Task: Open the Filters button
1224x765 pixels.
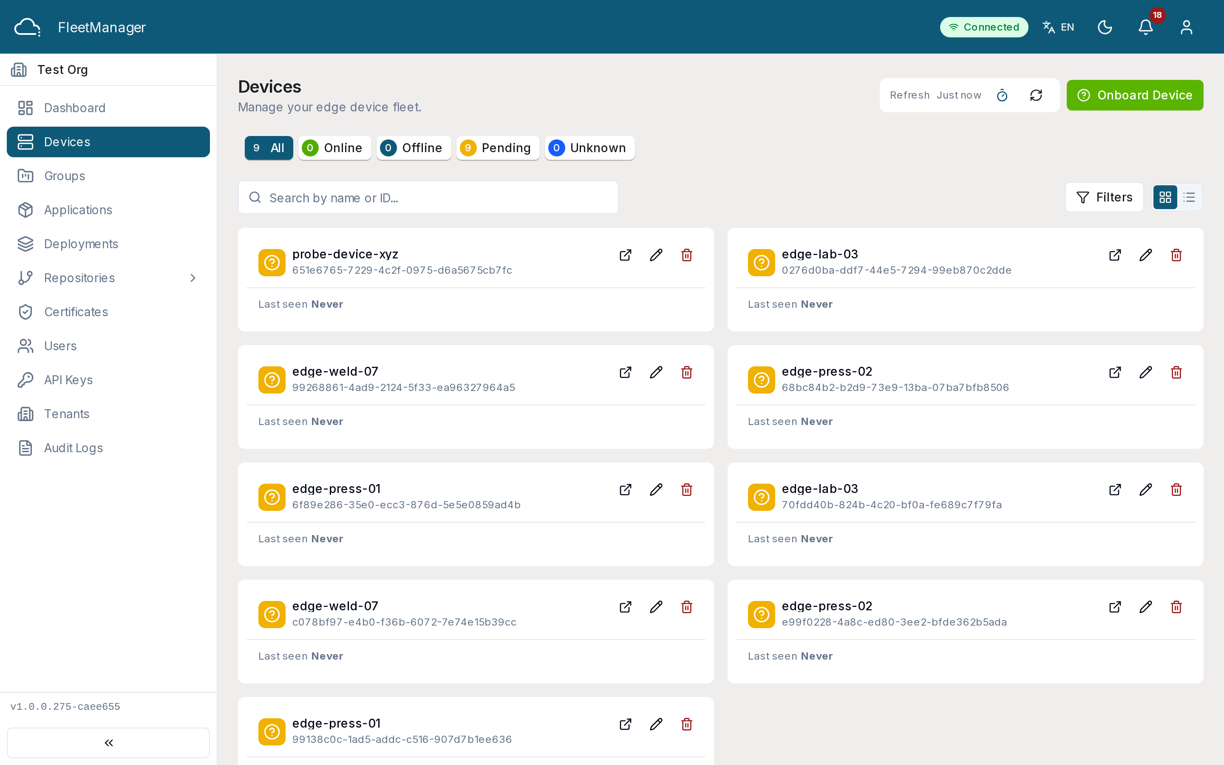Action: coord(1104,197)
